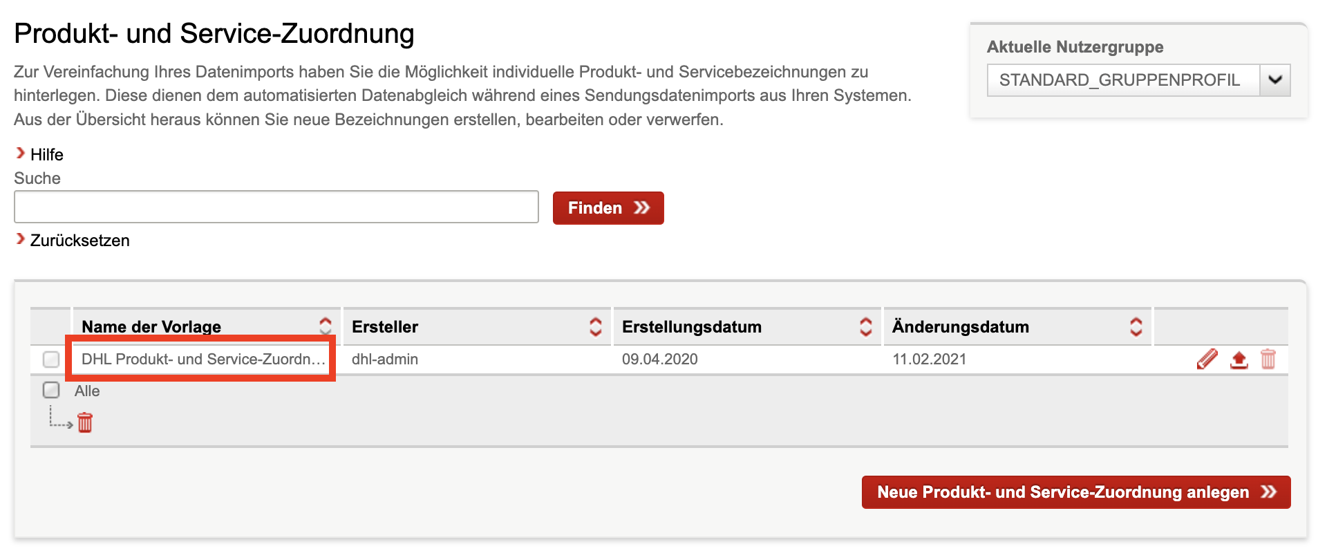Click the Zurücksetzen reset link
This screenshot has width=1327, height=560.
[79, 241]
